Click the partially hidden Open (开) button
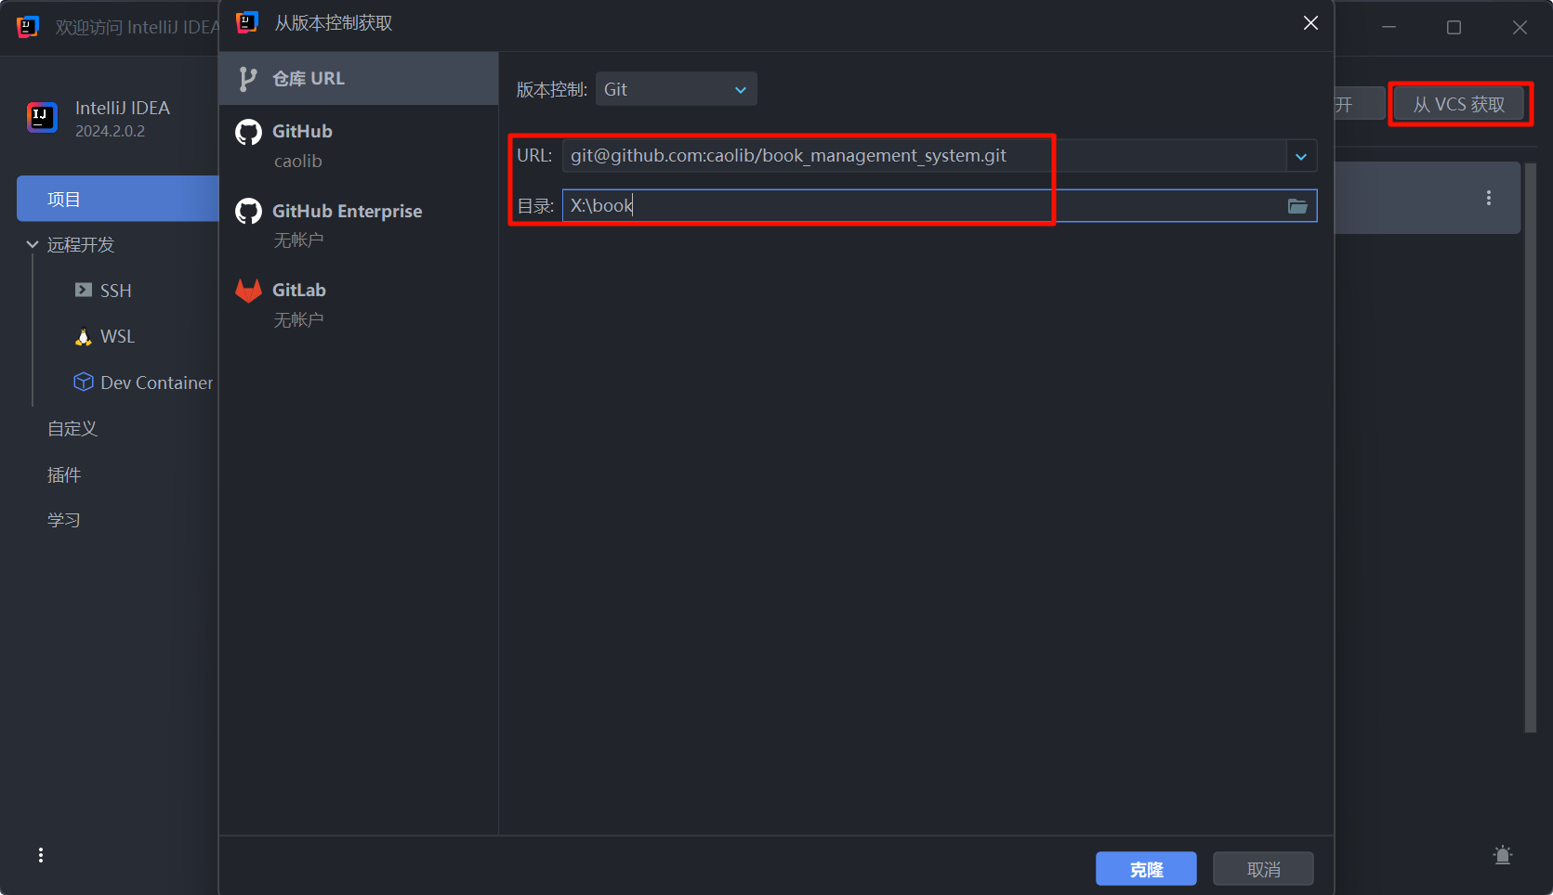 (1360, 104)
